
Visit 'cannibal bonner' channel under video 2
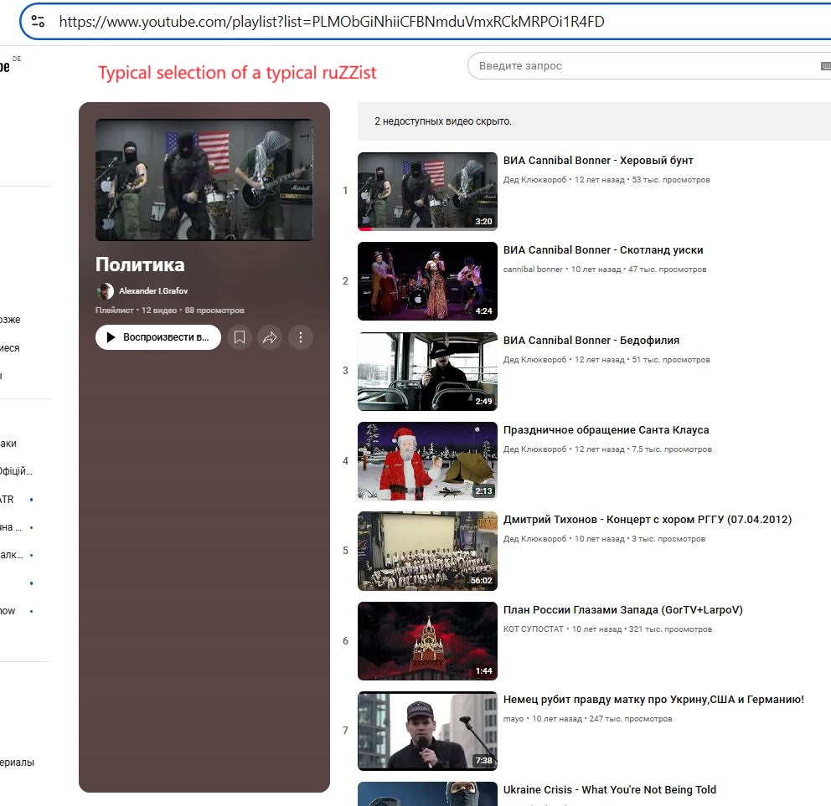point(533,269)
